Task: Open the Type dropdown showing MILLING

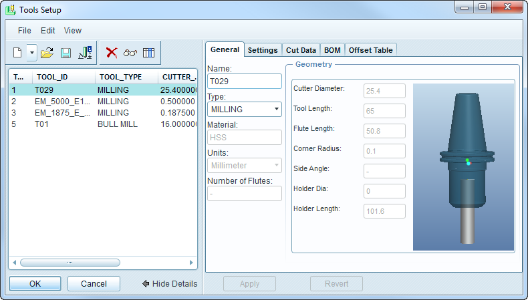Action: click(x=245, y=110)
